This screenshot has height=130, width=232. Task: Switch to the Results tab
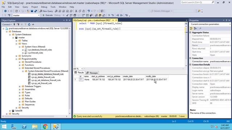(79, 73)
